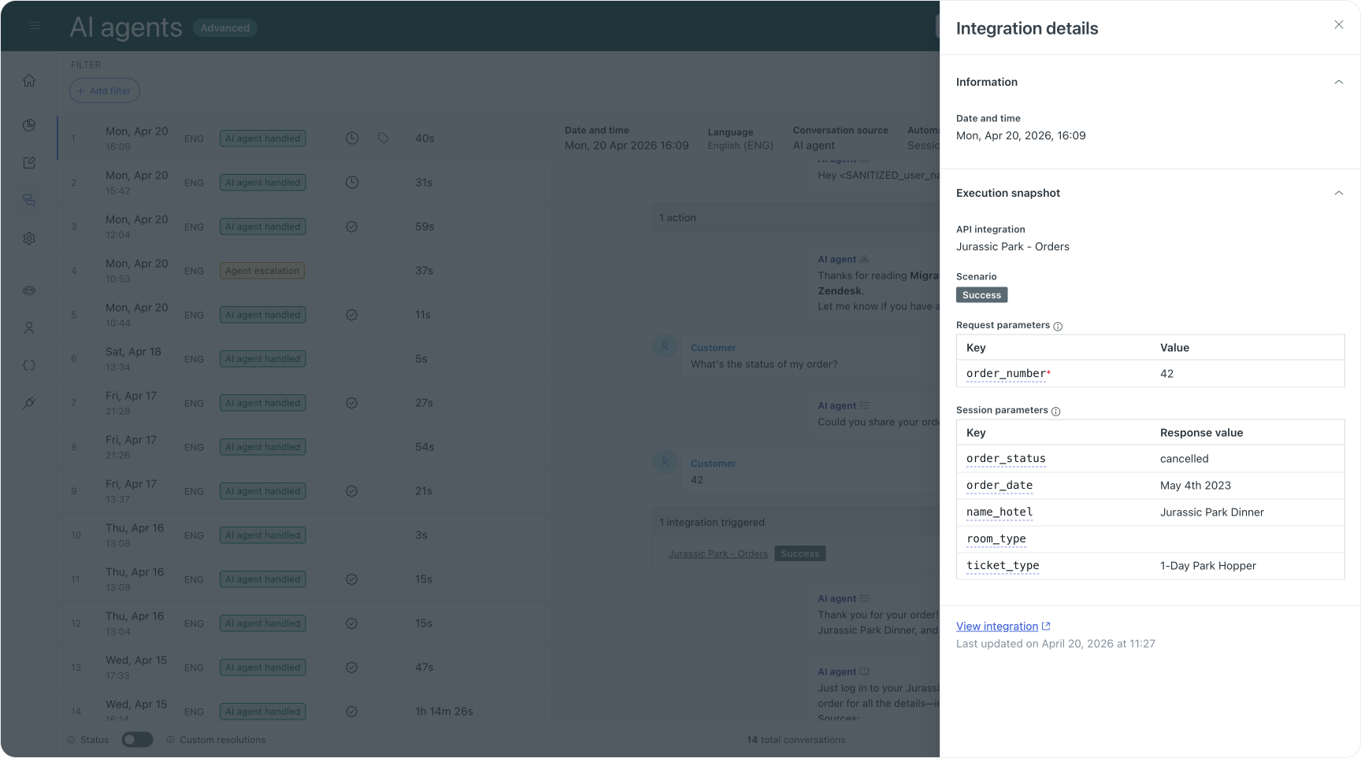Click the "14 total conversations" count
The height and width of the screenshot is (758, 1361).
(796, 740)
